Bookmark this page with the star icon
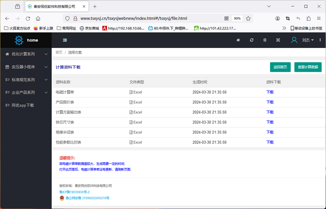This screenshot has height=209, width=326. tap(248, 18)
